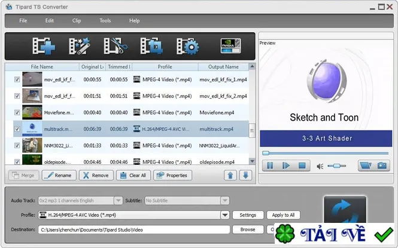Image resolution: width=398 pixels, height=248 pixels.
Task: Toggle the NNM3022_Li file checkbox
Action: coord(17,145)
